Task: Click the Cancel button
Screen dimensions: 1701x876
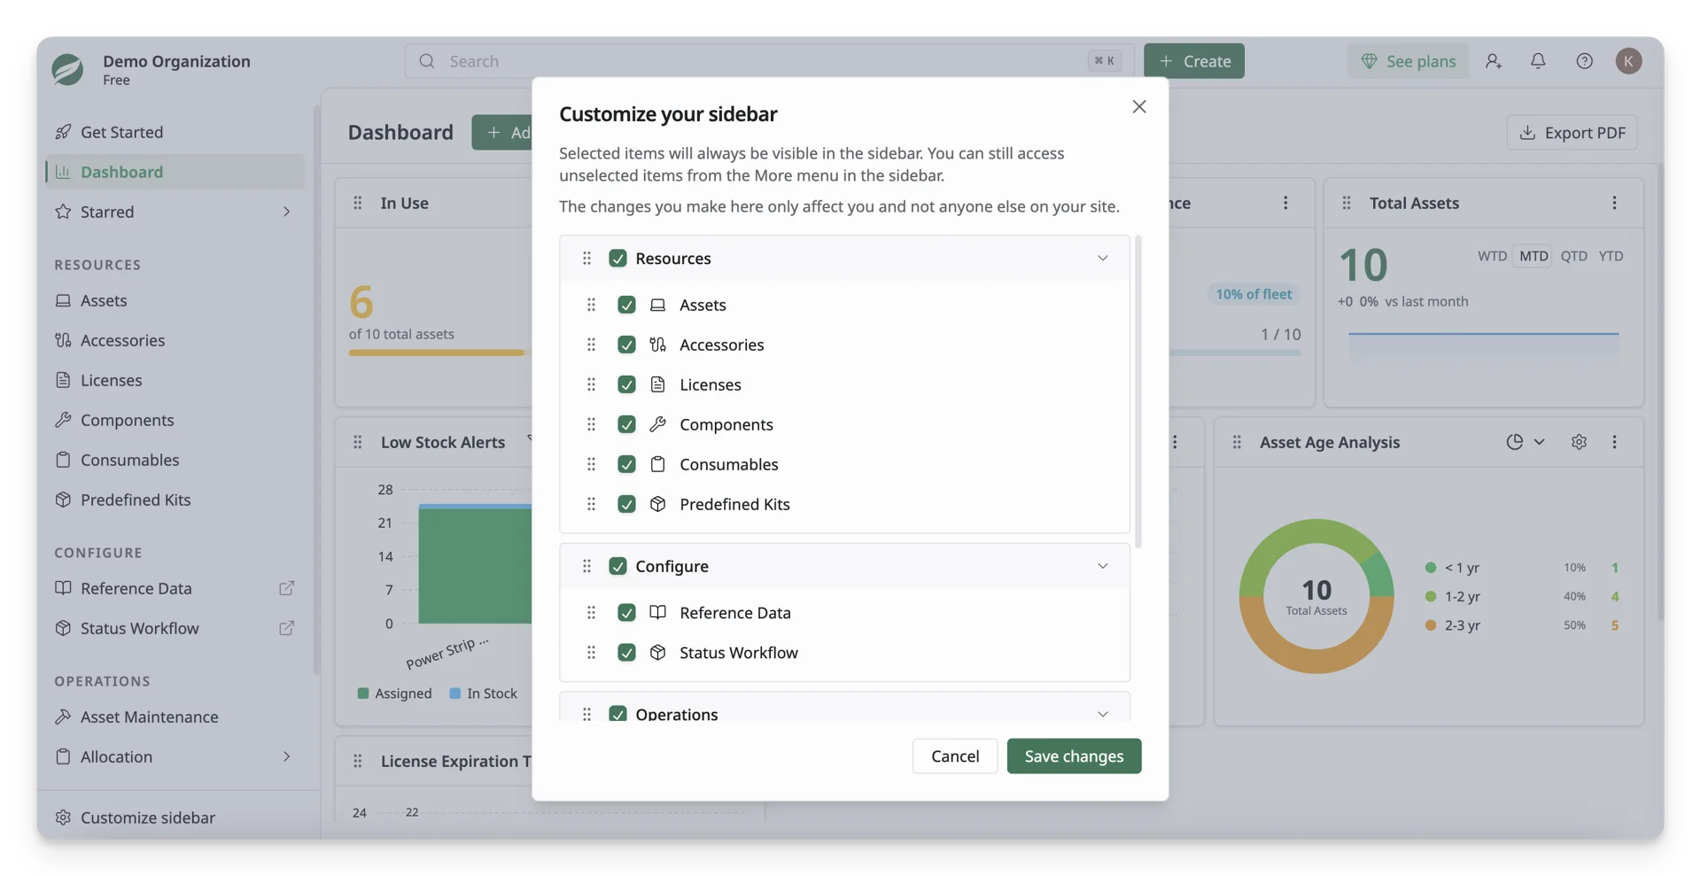Action: (x=955, y=756)
